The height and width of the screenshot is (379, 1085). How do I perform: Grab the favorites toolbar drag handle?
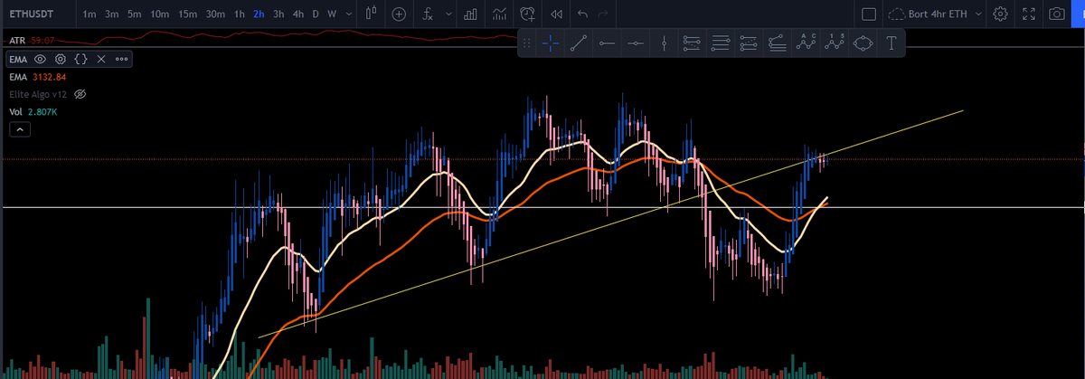coord(528,43)
